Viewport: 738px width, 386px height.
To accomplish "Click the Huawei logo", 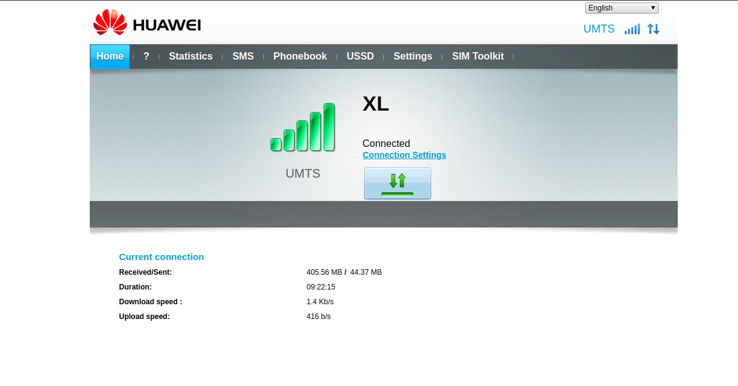I will click(x=147, y=23).
